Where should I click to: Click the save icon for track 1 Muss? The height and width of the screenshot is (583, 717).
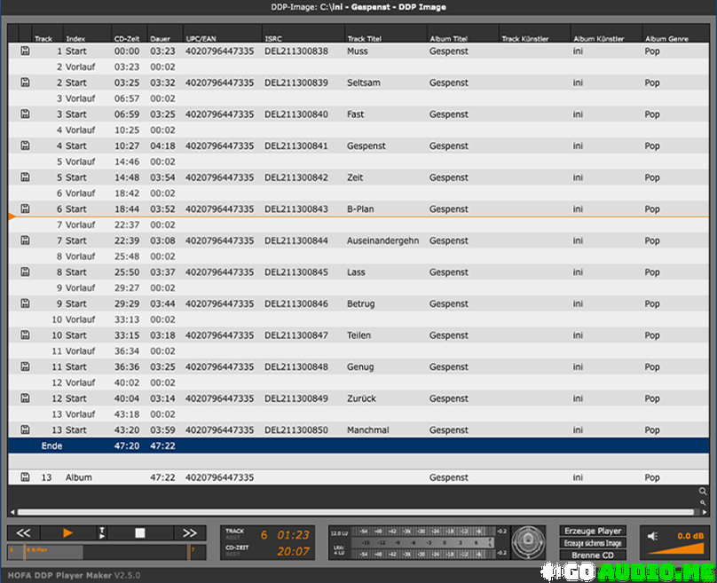25,51
